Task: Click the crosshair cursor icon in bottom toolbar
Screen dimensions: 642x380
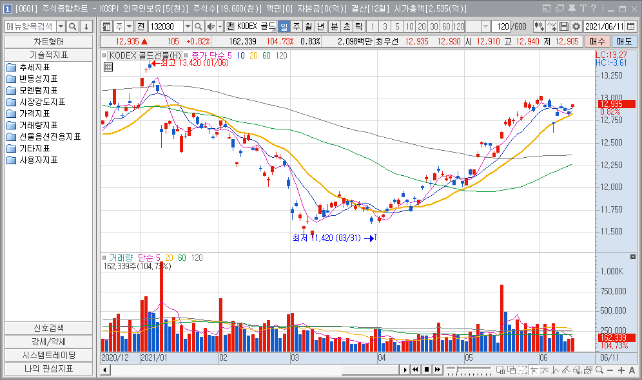Action: point(534,370)
